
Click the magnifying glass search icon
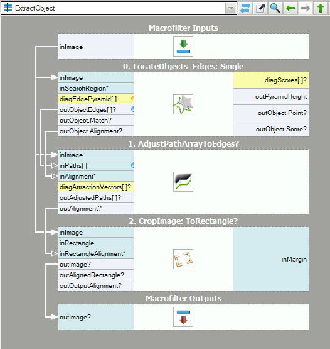(x=275, y=8)
